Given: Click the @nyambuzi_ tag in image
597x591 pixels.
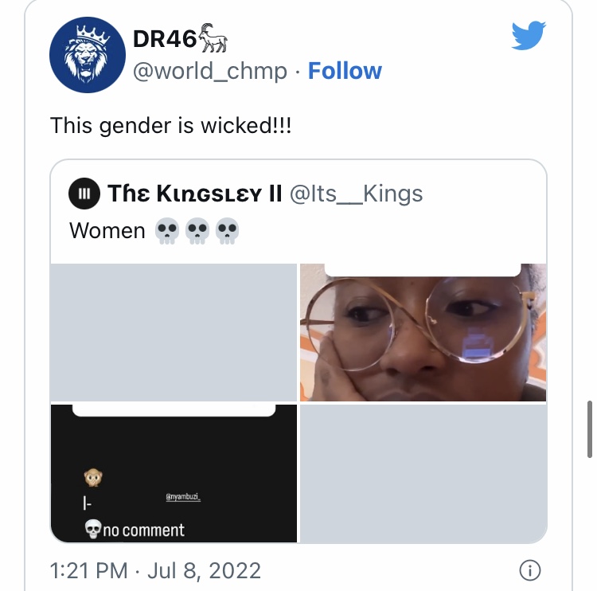Looking at the screenshot, I should point(183,497).
